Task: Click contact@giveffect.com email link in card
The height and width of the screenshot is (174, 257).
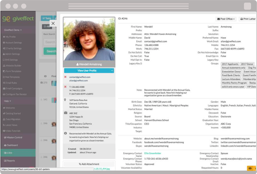Action: (80, 77)
